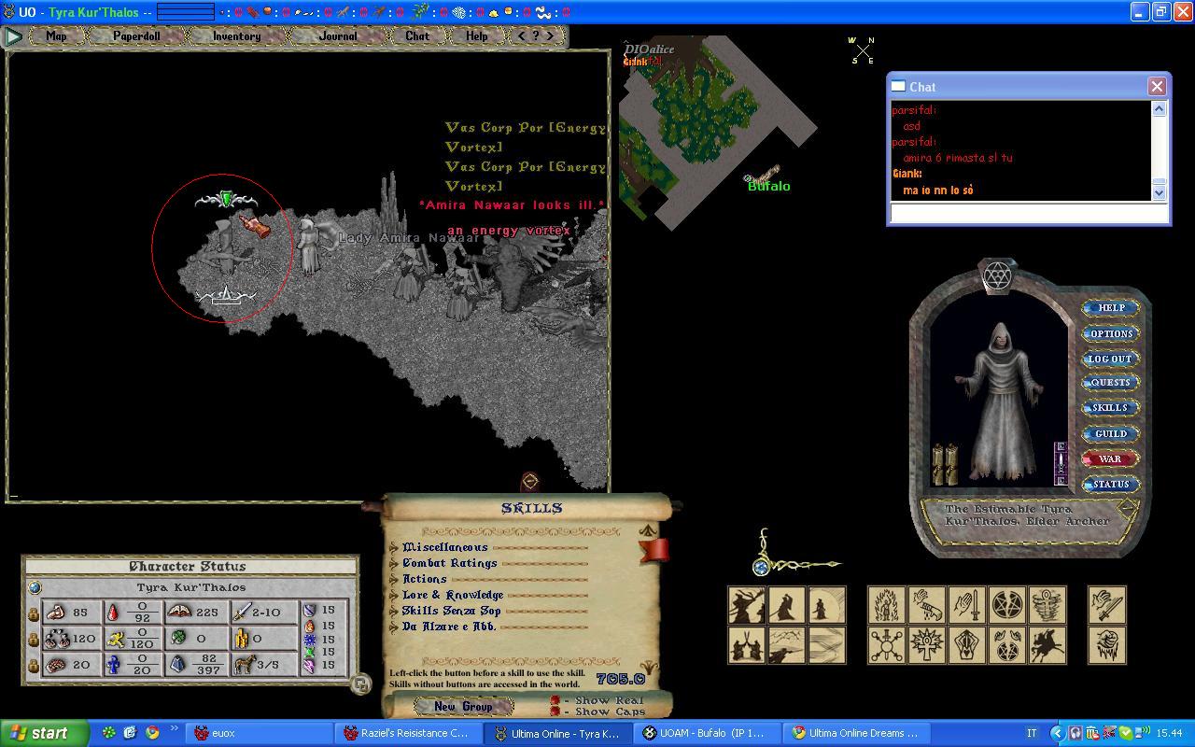1195x747 pixels.
Task: Click the Skills scroll bottom-right ornament
Action: point(649,667)
